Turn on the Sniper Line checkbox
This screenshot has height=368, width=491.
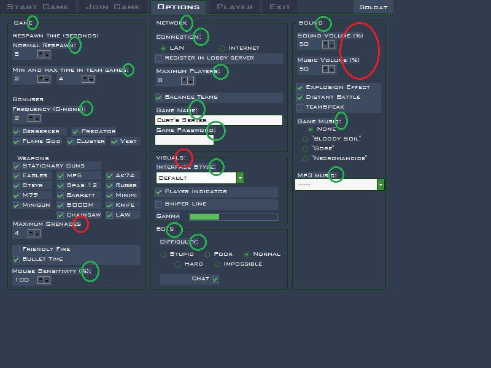(x=159, y=204)
